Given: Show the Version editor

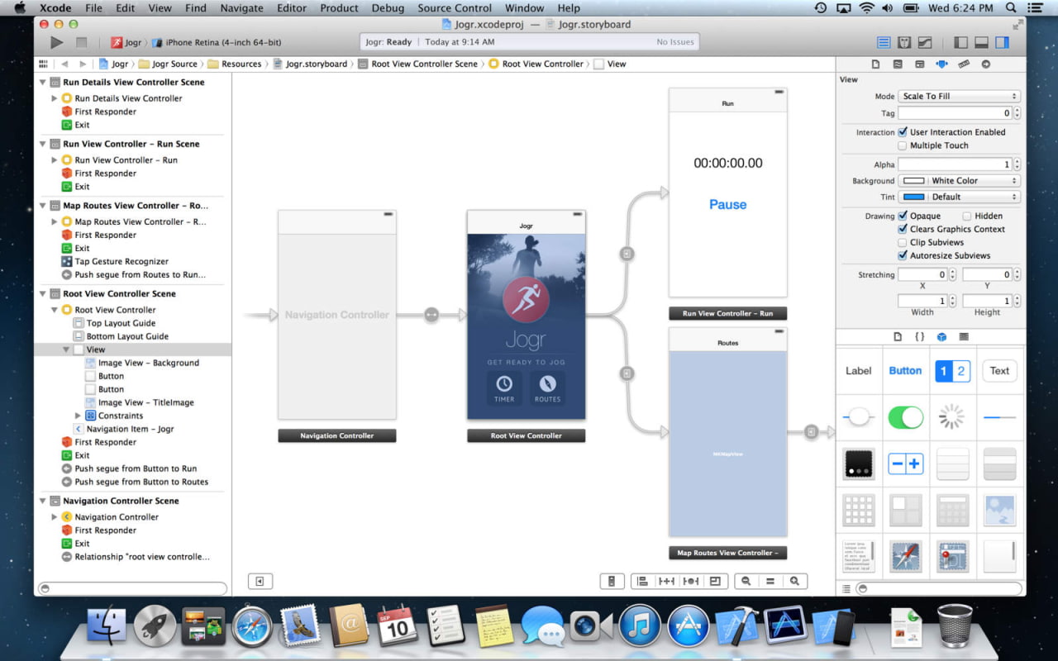Looking at the screenshot, I should (x=925, y=42).
